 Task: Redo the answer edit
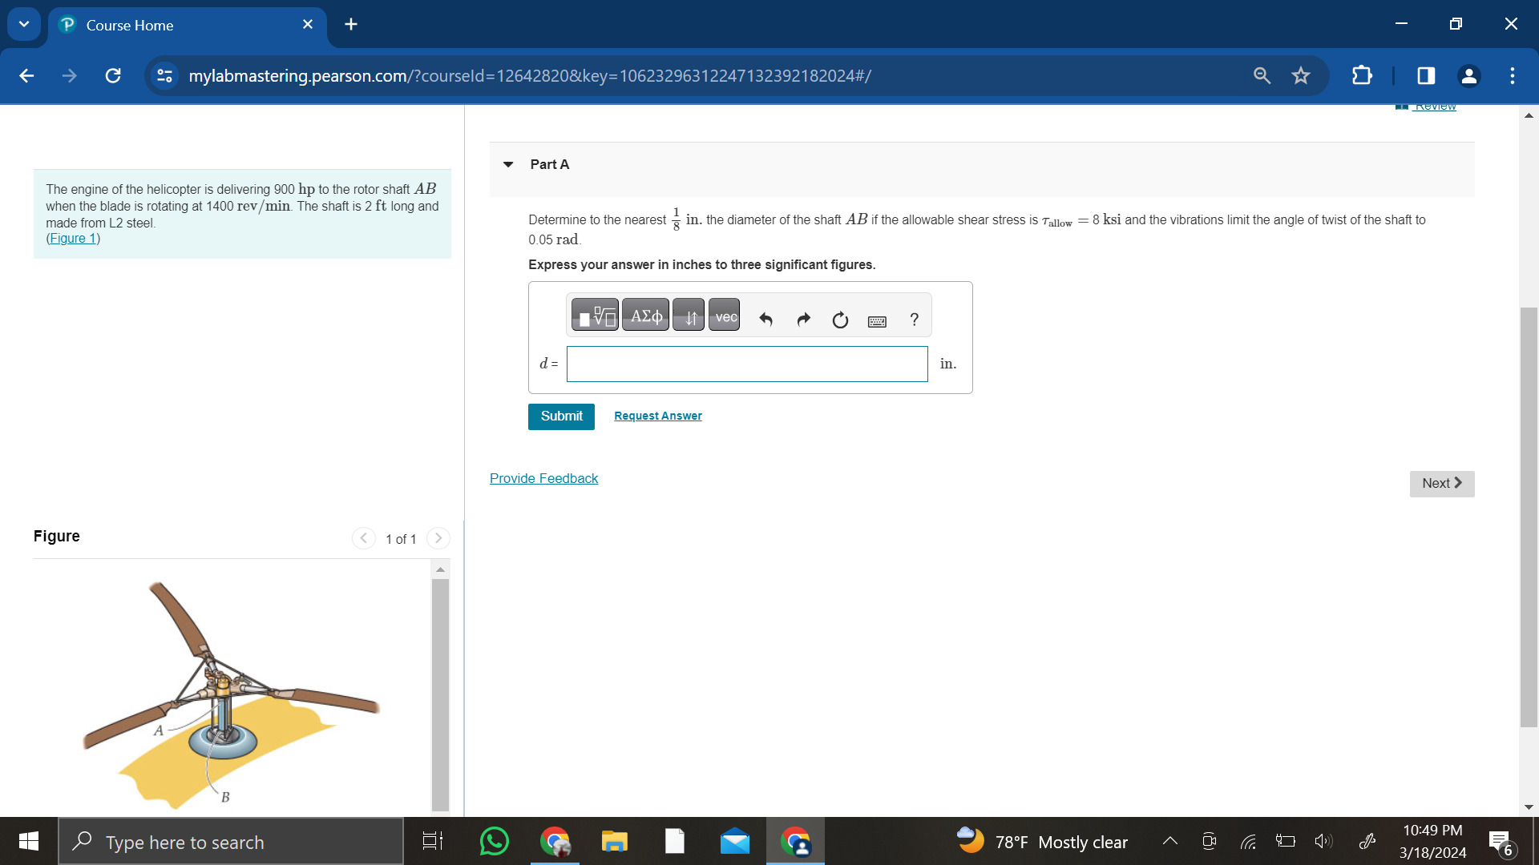[803, 320]
